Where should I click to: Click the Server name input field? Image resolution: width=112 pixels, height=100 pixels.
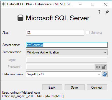click(67, 45)
